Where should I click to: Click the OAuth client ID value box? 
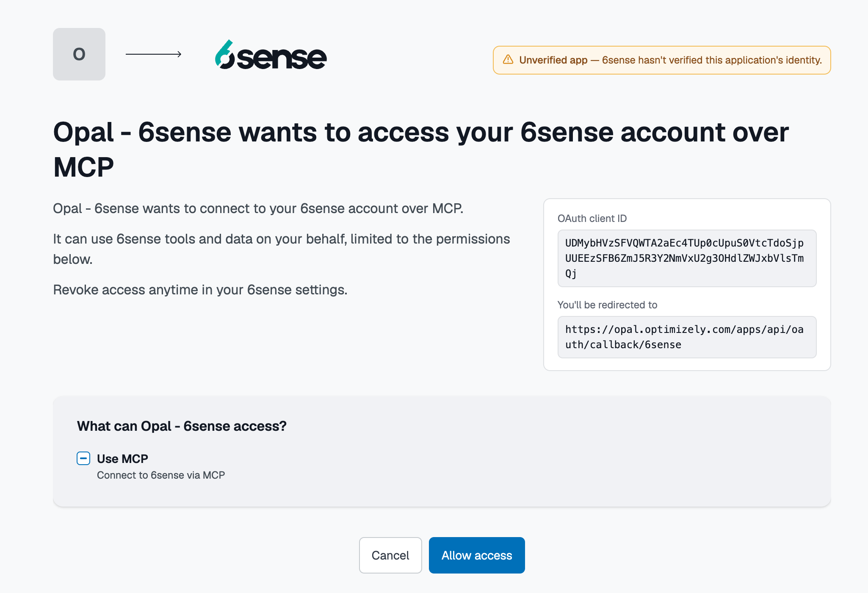[687, 258]
